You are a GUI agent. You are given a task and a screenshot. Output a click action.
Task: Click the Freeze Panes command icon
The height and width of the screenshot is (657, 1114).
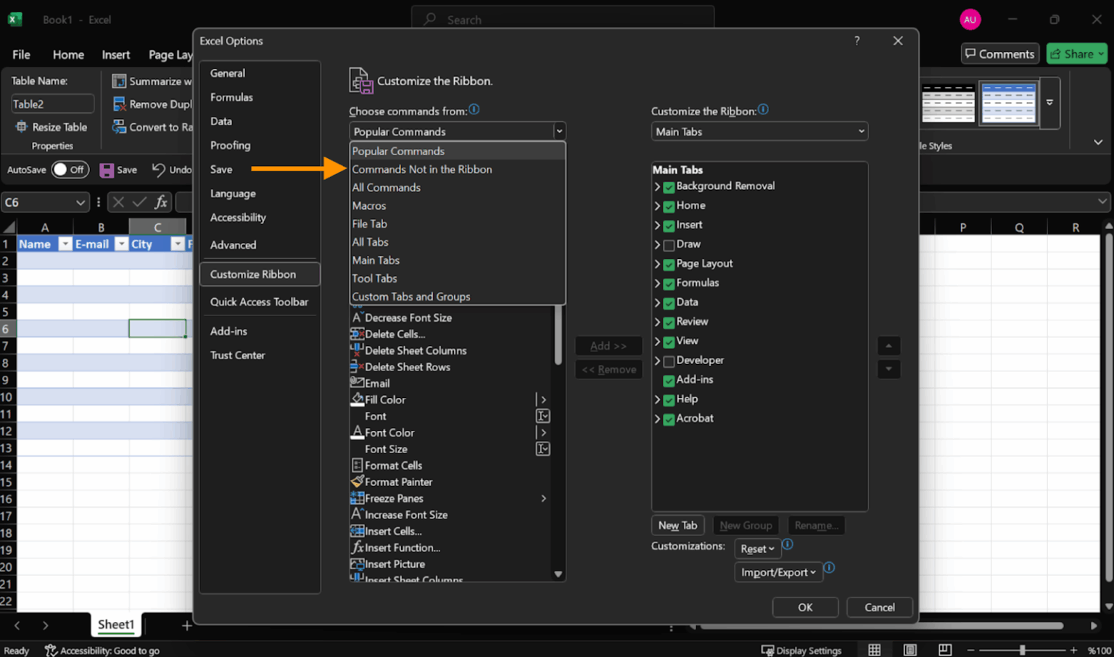(356, 498)
